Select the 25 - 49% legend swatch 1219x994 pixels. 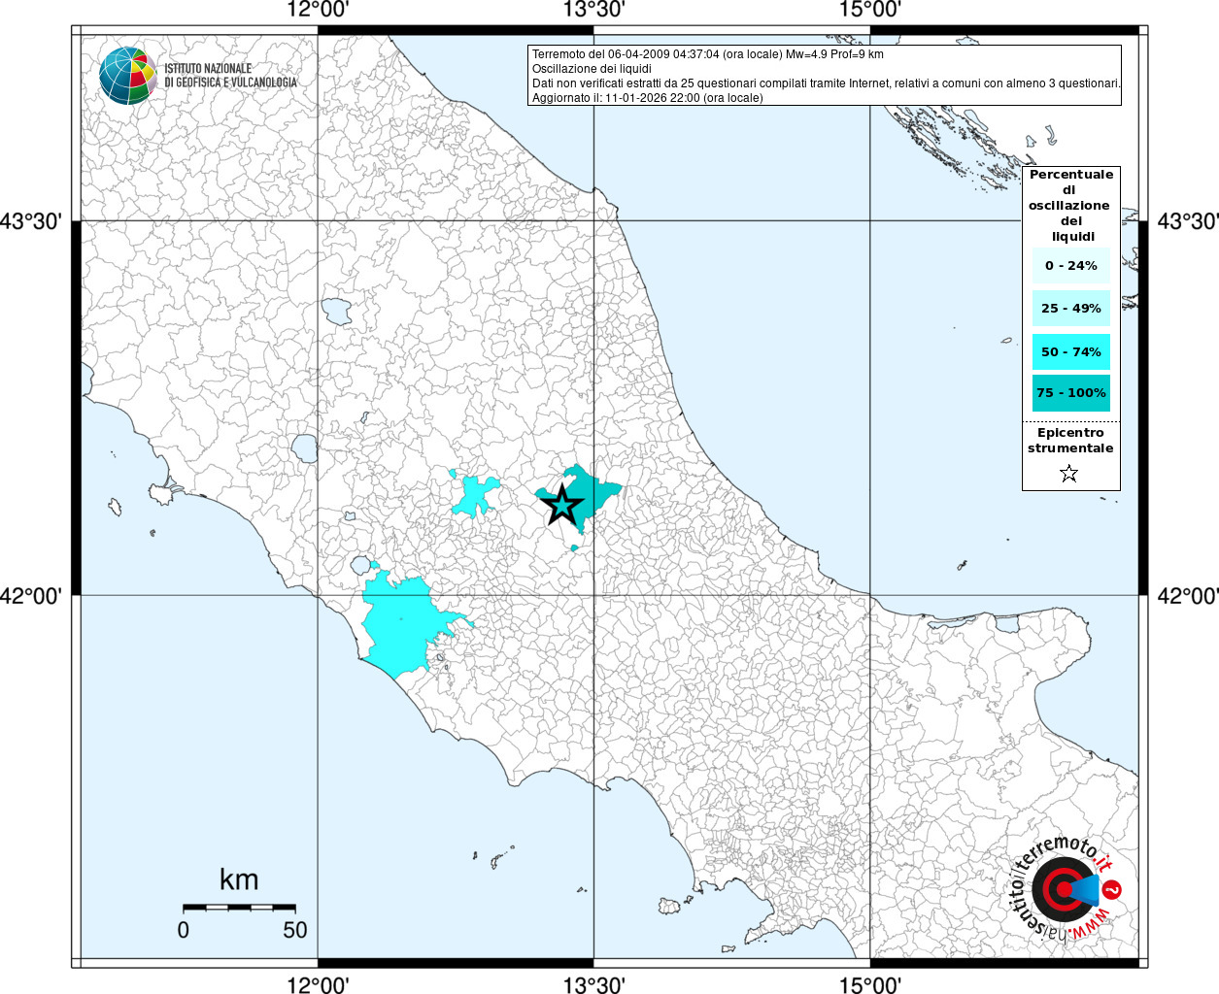pyautogui.click(x=1071, y=309)
